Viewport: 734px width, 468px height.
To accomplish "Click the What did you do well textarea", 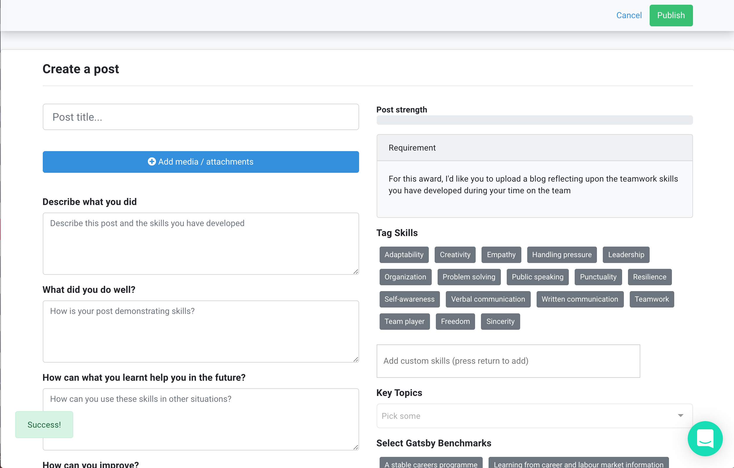I will [201, 331].
